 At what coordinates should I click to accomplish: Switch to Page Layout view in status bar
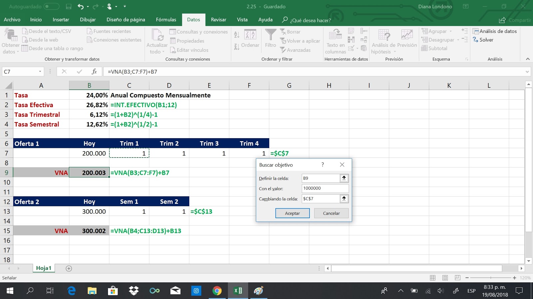[x=444, y=277]
